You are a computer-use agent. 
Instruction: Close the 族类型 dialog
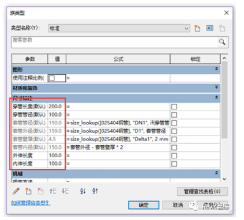(x=227, y=13)
